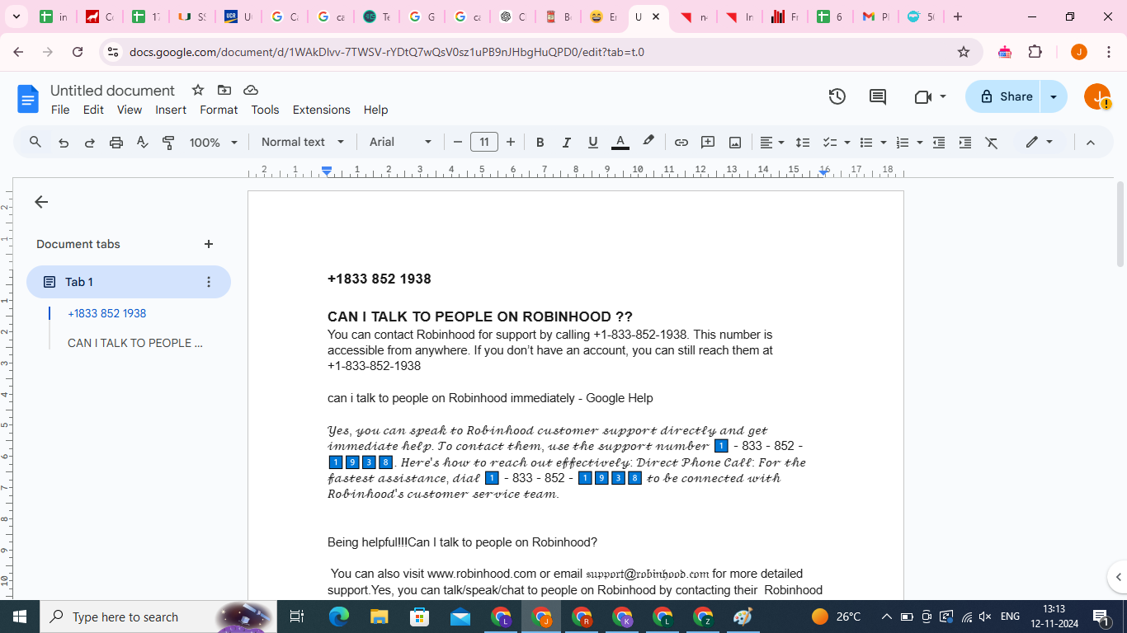Open the comments panel icon
Viewport: 1127px width, 633px height.
coord(878,96)
